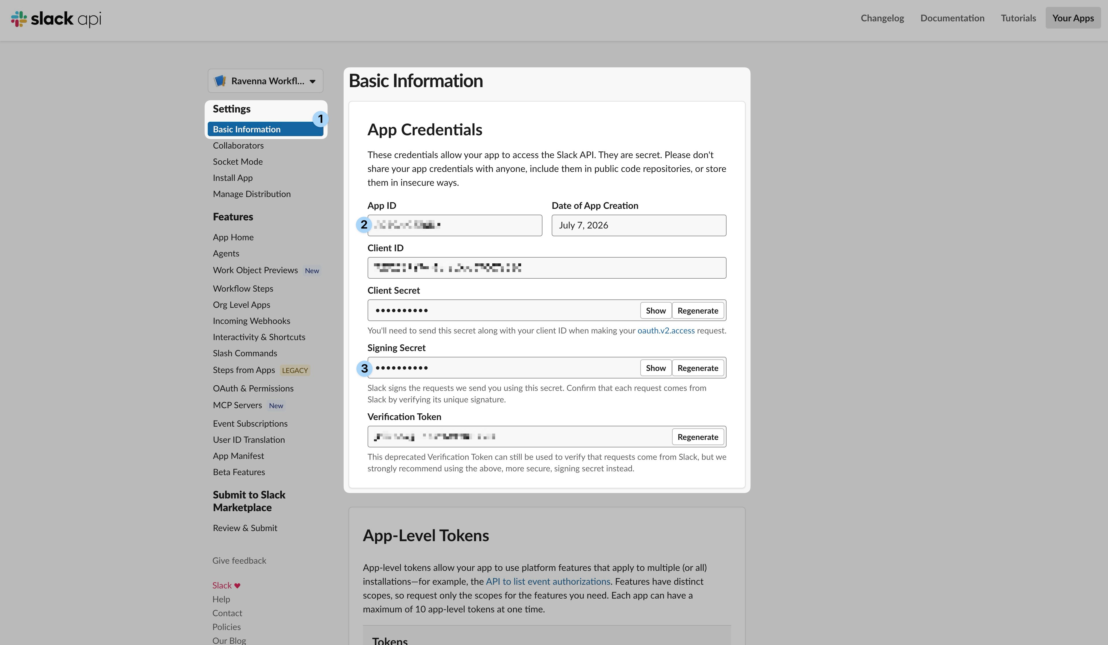This screenshot has height=645, width=1108.
Task: Go to Workflow Steps
Action: tap(243, 289)
